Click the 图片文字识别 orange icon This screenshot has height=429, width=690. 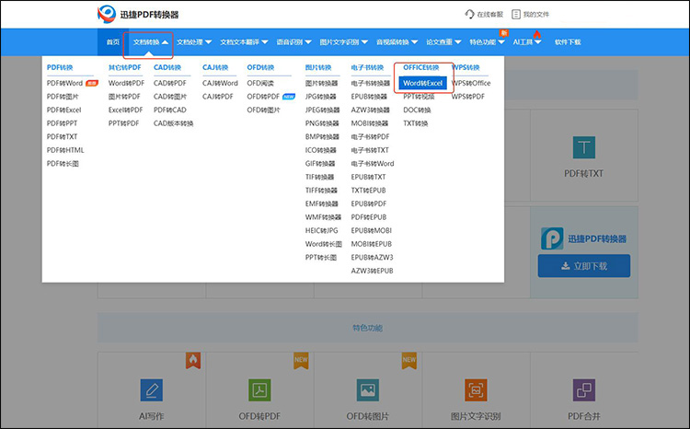pos(476,389)
